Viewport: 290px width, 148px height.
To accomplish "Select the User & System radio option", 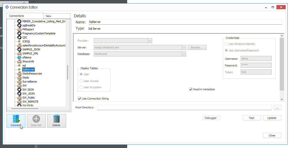I will [81, 87].
